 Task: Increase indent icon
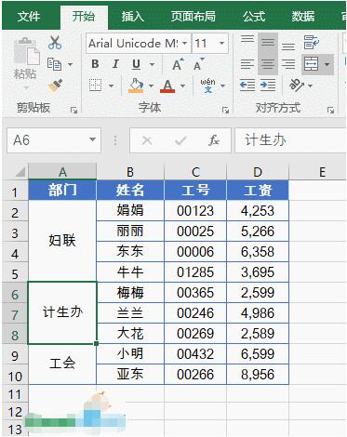(x=268, y=85)
